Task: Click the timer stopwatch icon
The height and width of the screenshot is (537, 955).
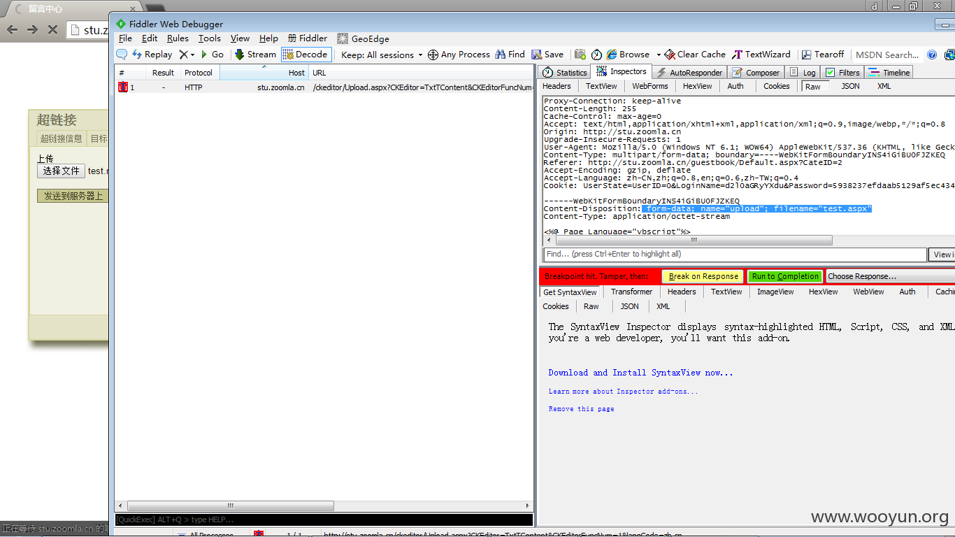Action: click(x=596, y=55)
